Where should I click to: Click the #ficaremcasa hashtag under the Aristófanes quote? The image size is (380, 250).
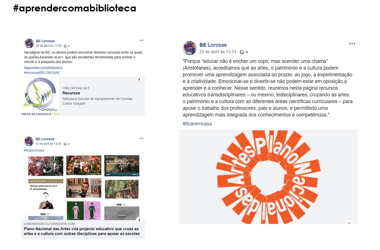(x=197, y=124)
